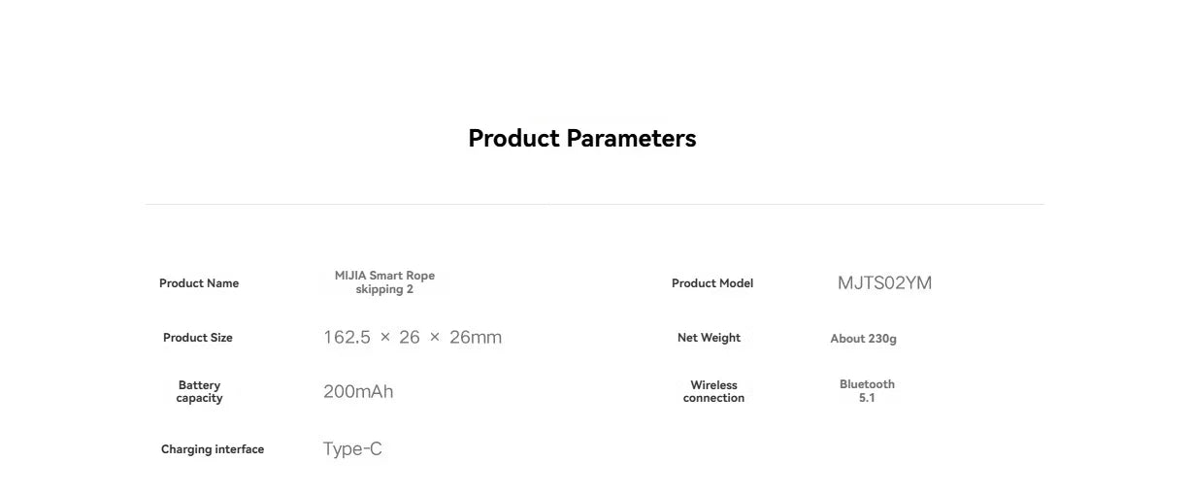
Task: Click the Product Parameters heading
Action: [581, 138]
